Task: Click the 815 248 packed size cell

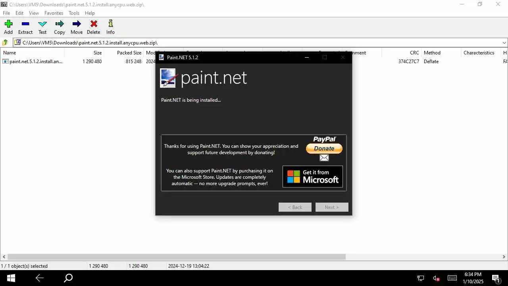Action: click(133, 62)
